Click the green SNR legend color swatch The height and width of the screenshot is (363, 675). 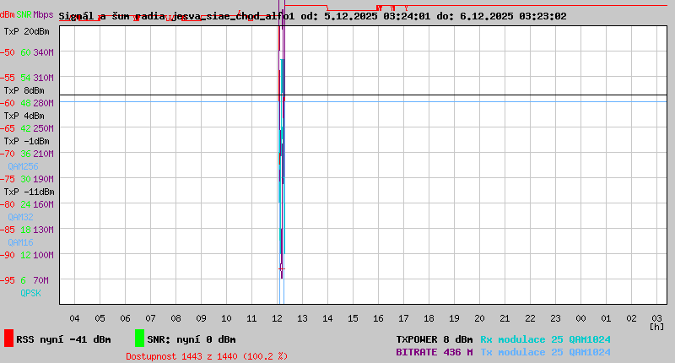[139, 339]
